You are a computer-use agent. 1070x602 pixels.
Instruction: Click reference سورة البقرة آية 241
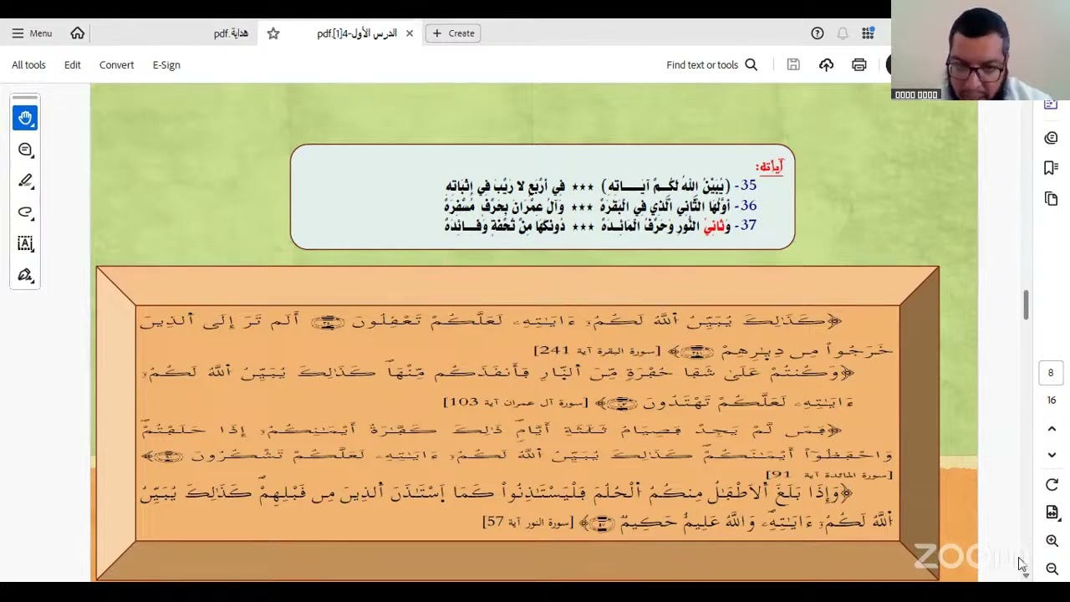[597, 351]
